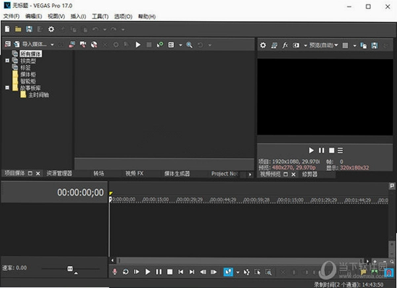
Task: Select the 所有媒体 tree item
Action: [30, 54]
